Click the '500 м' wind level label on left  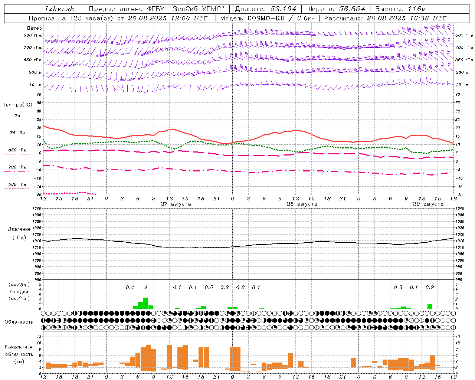36,73
